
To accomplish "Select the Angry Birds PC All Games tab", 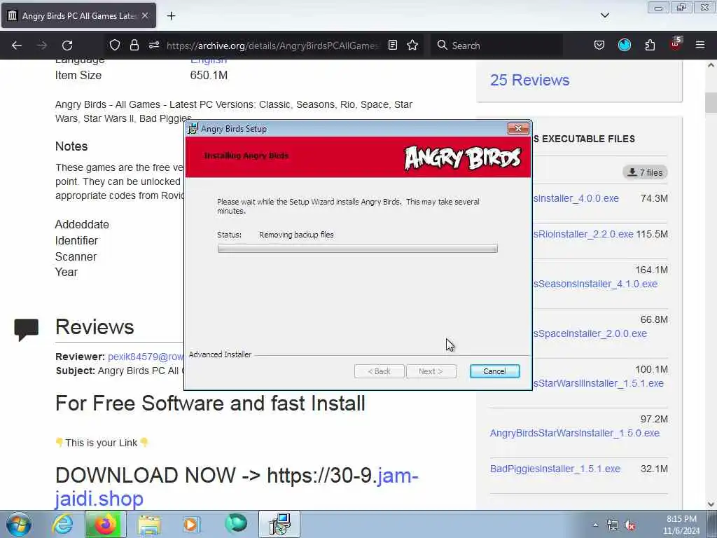I will click(x=78, y=15).
